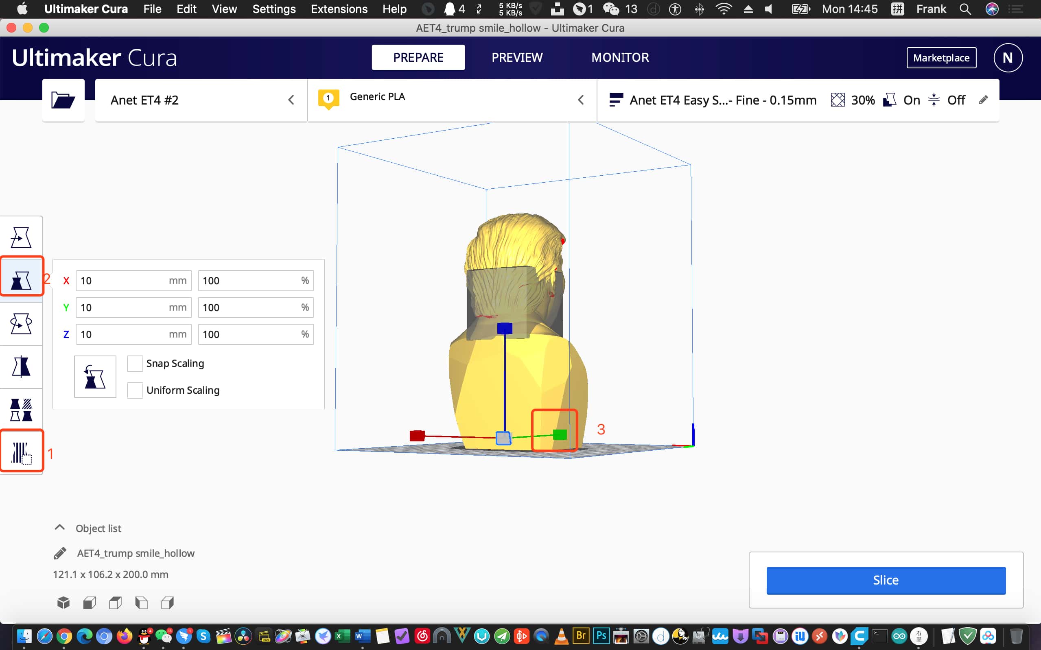Image resolution: width=1041 pixels, height=650 pixels.
Task: Open Trash in the Dock
Action: (1016, 636)
